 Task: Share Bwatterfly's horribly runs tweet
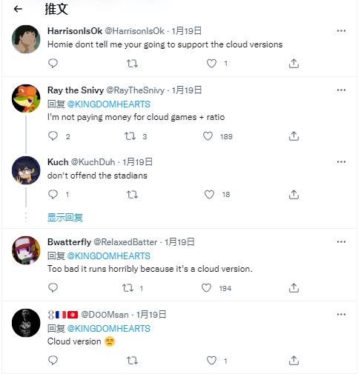[294, 288]
